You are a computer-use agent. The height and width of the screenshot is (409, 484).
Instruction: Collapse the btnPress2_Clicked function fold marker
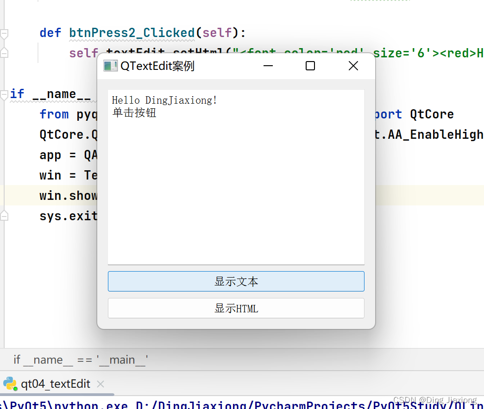point(4,33)
